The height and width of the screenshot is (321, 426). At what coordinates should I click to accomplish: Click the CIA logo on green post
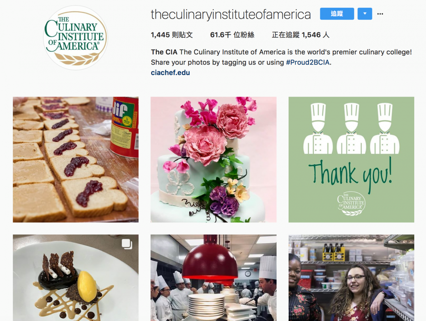351,203
